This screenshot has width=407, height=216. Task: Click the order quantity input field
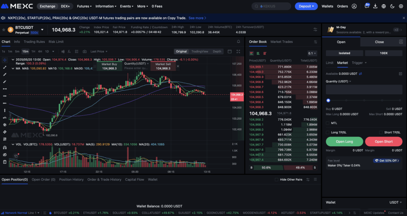pos(364,90)
